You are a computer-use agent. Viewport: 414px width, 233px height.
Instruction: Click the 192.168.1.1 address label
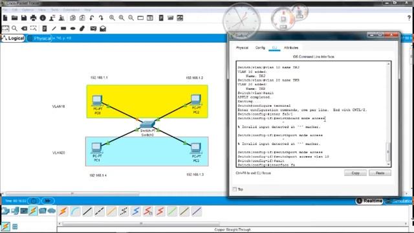pyautogui.click(x=99, y=78)
